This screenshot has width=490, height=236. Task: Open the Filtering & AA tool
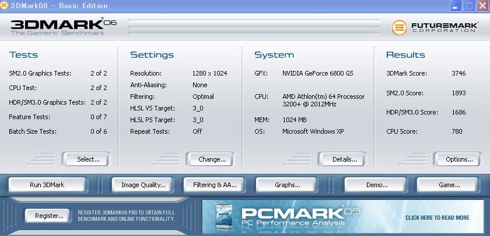[215, 185]
